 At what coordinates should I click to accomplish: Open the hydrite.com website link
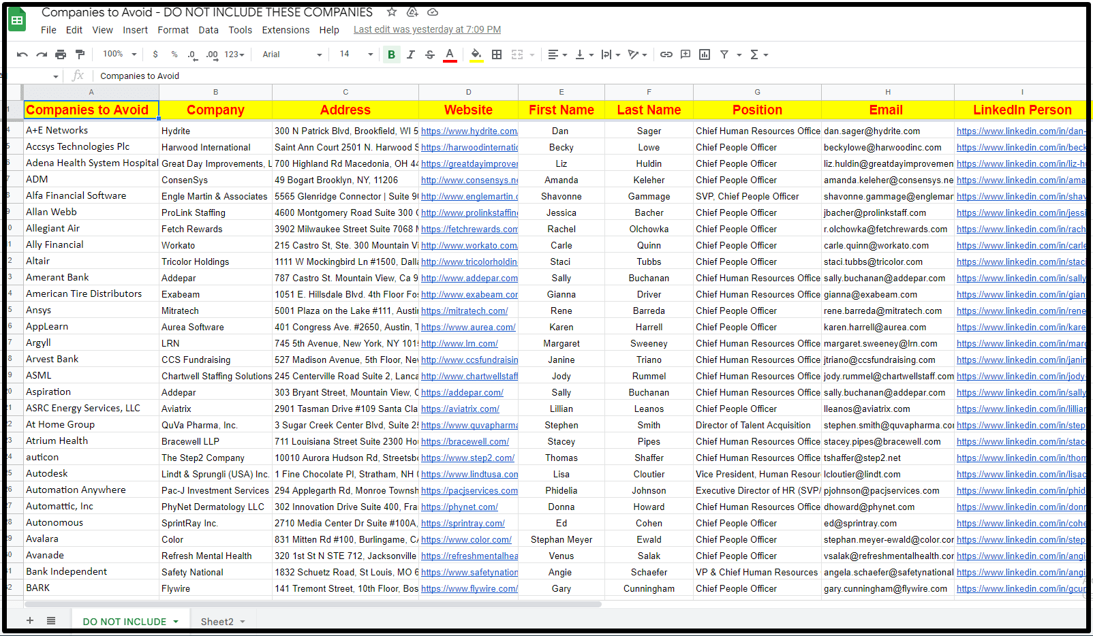coord(469,131)
